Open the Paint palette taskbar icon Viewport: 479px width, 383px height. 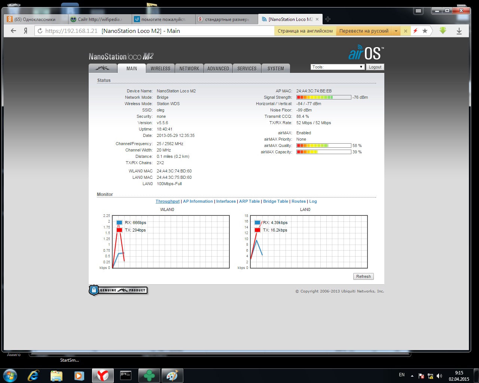[x=172, y=375]
